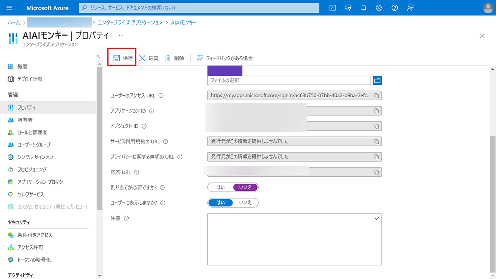This screenshot has width=496, height=279.
Task: Open ユーザーとグループ in sidebar
Action: tap(34, 145)
